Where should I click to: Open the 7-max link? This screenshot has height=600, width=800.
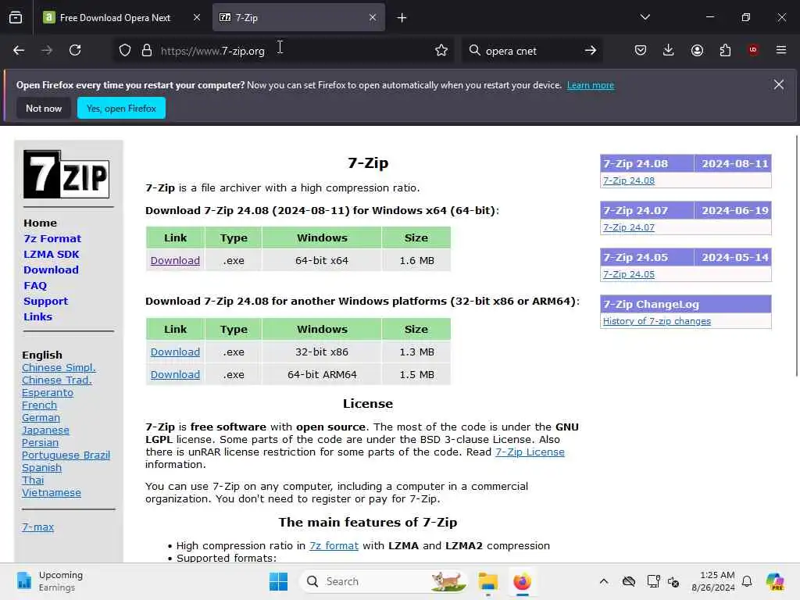pos(37,527)
